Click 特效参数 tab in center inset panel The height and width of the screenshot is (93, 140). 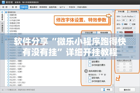104,33
